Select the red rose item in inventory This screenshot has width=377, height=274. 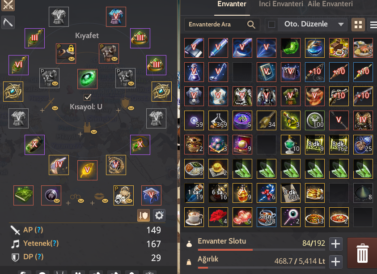pyautogui.click(x=218, y=217)
